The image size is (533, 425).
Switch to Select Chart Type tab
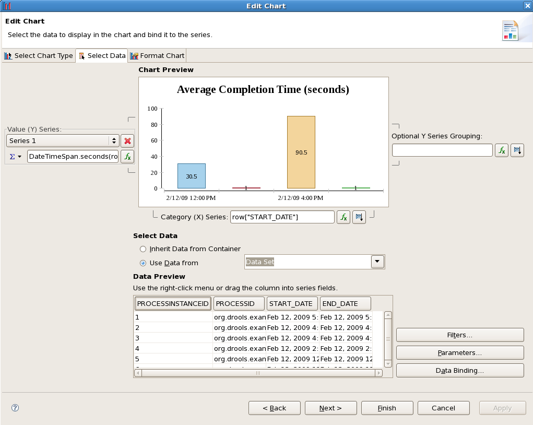tap(39, 56)
